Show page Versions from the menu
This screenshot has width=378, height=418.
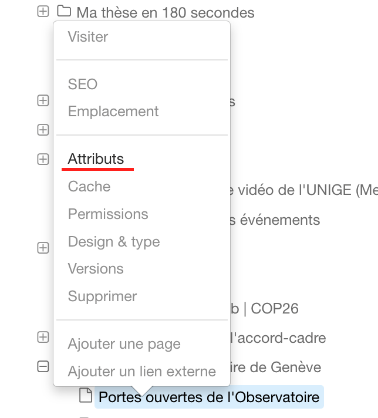(96, 268)
